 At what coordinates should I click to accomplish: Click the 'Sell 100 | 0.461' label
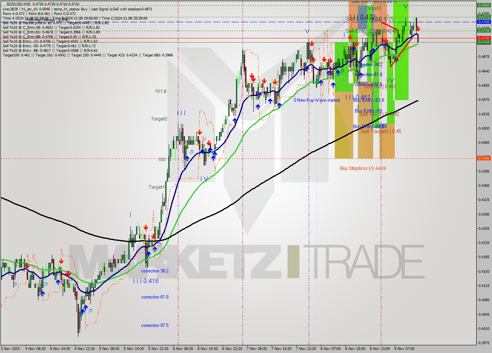(379, 87)
